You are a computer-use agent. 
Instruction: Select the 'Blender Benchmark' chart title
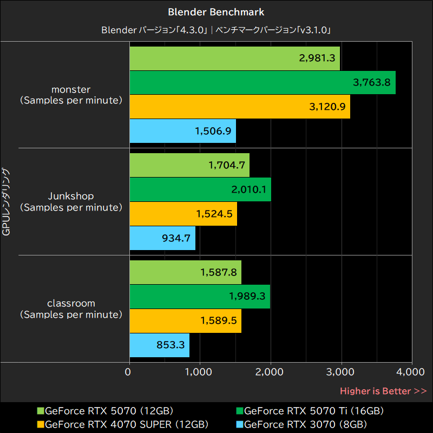[x=216, y=11]
